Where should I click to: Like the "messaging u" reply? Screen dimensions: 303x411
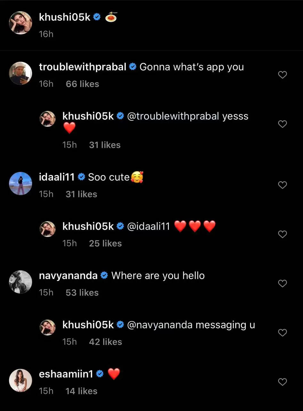click(282, 333)
